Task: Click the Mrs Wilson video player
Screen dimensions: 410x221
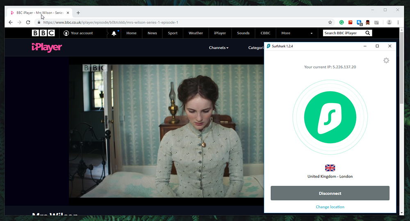Action: pyautogui.click(x=166, y=131)
